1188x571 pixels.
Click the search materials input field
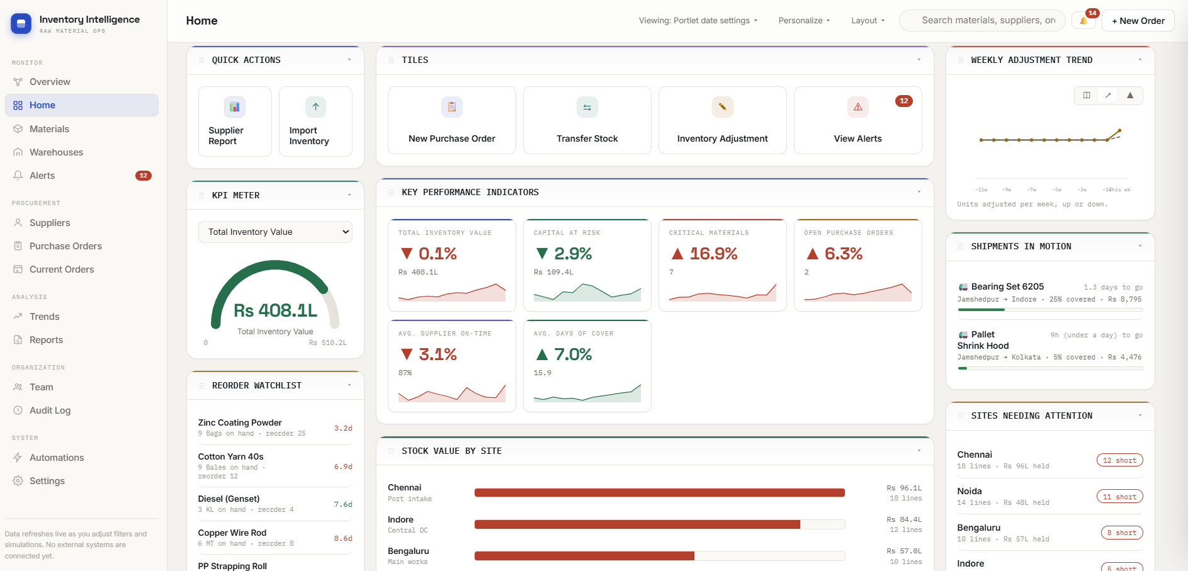[982, 21]
